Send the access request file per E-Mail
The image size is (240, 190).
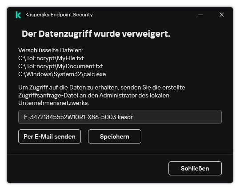coord(49,136)
